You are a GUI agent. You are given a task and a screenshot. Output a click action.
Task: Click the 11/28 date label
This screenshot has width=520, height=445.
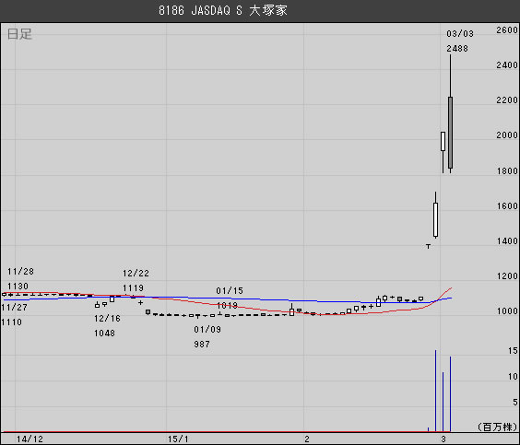[x=20, y=272]
